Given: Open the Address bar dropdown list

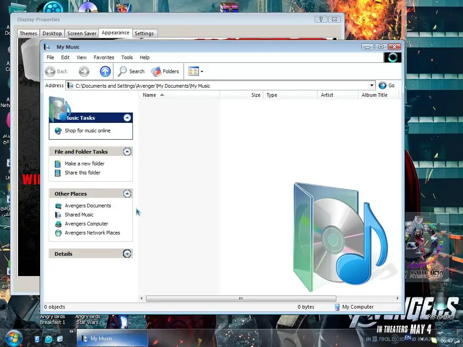Looking at the screenshot, I should 372,85.
